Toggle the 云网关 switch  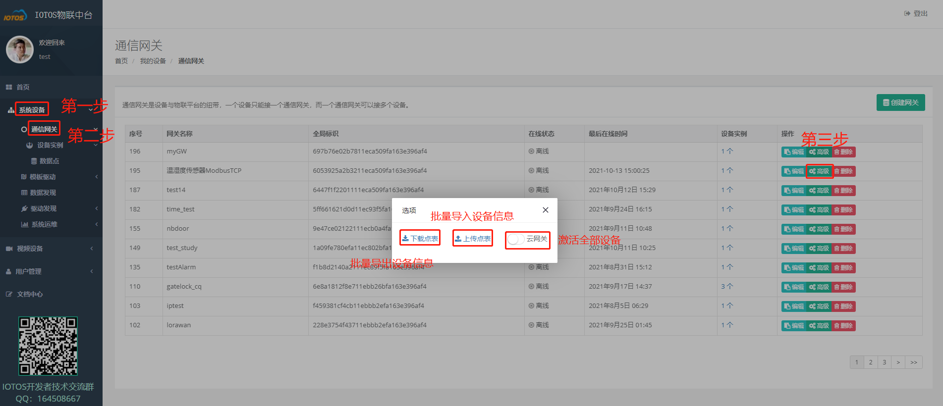[516, 239]
